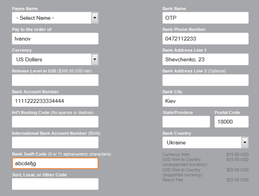
Task: Focus the Bank Phone Number input
Action: [205, 38]
